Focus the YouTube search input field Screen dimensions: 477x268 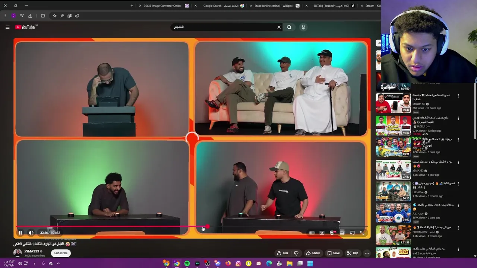[x=224, y=27]
